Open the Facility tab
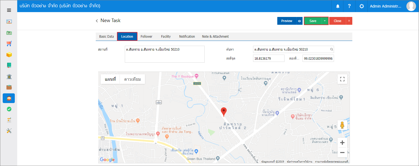 coord(166,37)
